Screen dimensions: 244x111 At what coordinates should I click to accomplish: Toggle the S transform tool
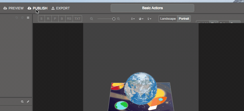point(41,19)
